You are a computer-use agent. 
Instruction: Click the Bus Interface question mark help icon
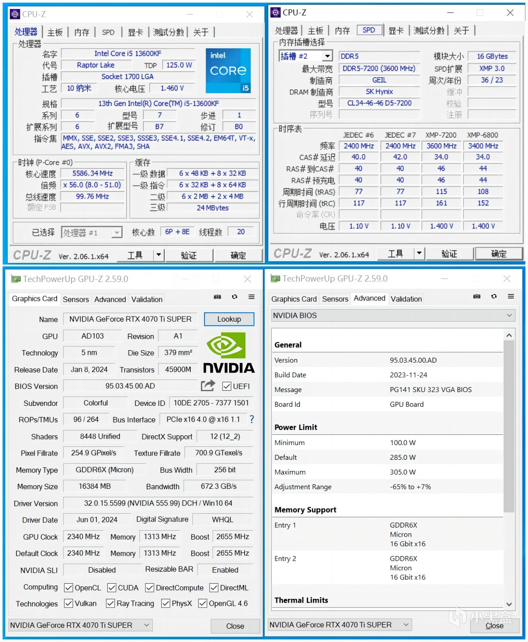pos(252,419)
